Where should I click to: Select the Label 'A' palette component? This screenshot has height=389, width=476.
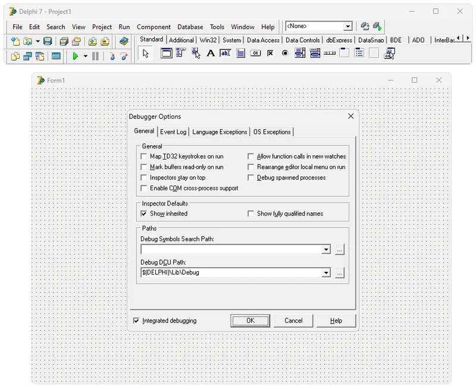tap(211, 54)
